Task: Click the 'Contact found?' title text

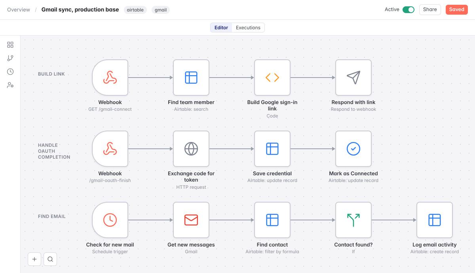Action: [353, 245]
